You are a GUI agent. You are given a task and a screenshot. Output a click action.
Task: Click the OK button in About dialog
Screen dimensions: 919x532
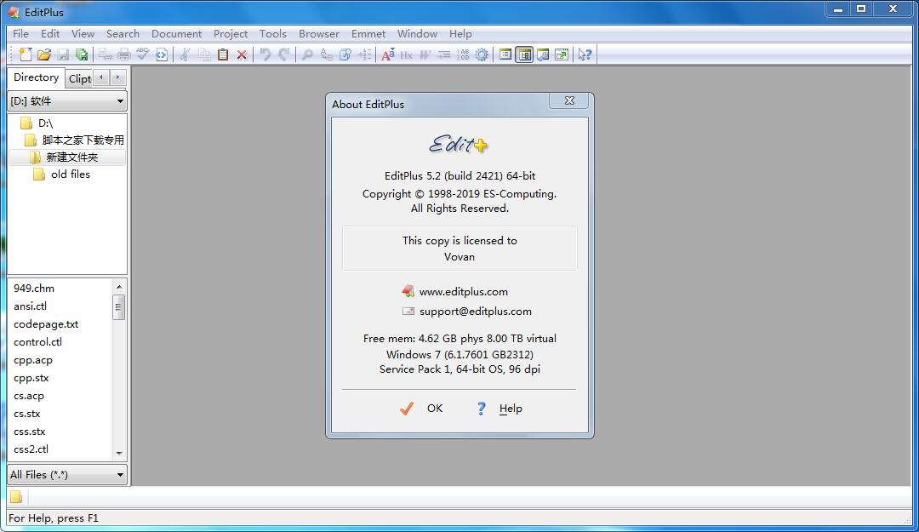[435, 409]
